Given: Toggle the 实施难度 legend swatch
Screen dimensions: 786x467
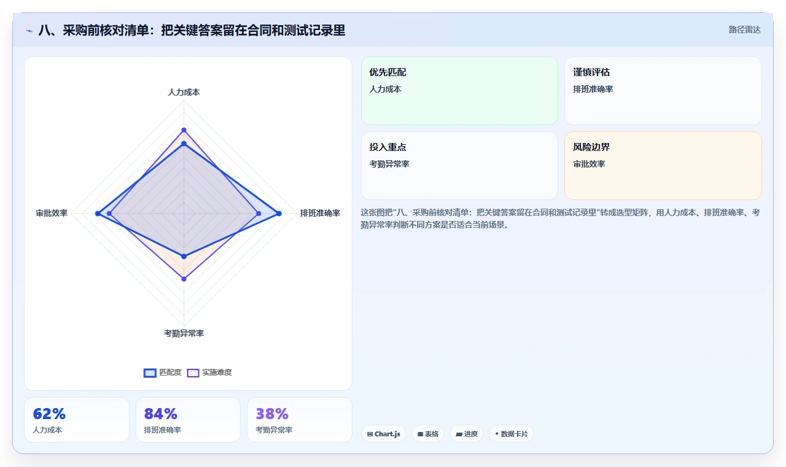Looking at the screenshot, I should [193, 372].
